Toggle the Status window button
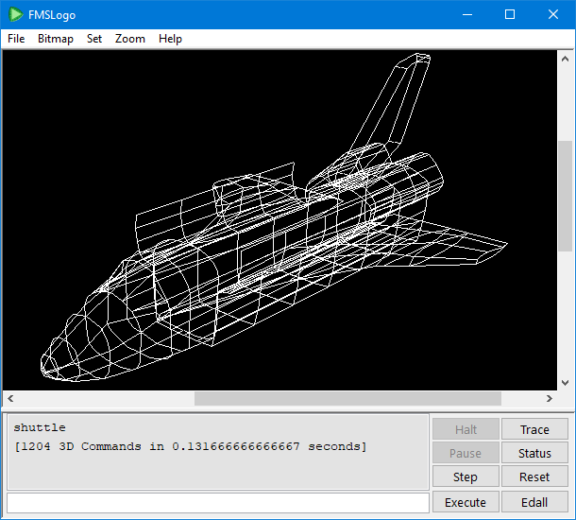The height and width of the screenshot is (520, 576). point(534,454)
